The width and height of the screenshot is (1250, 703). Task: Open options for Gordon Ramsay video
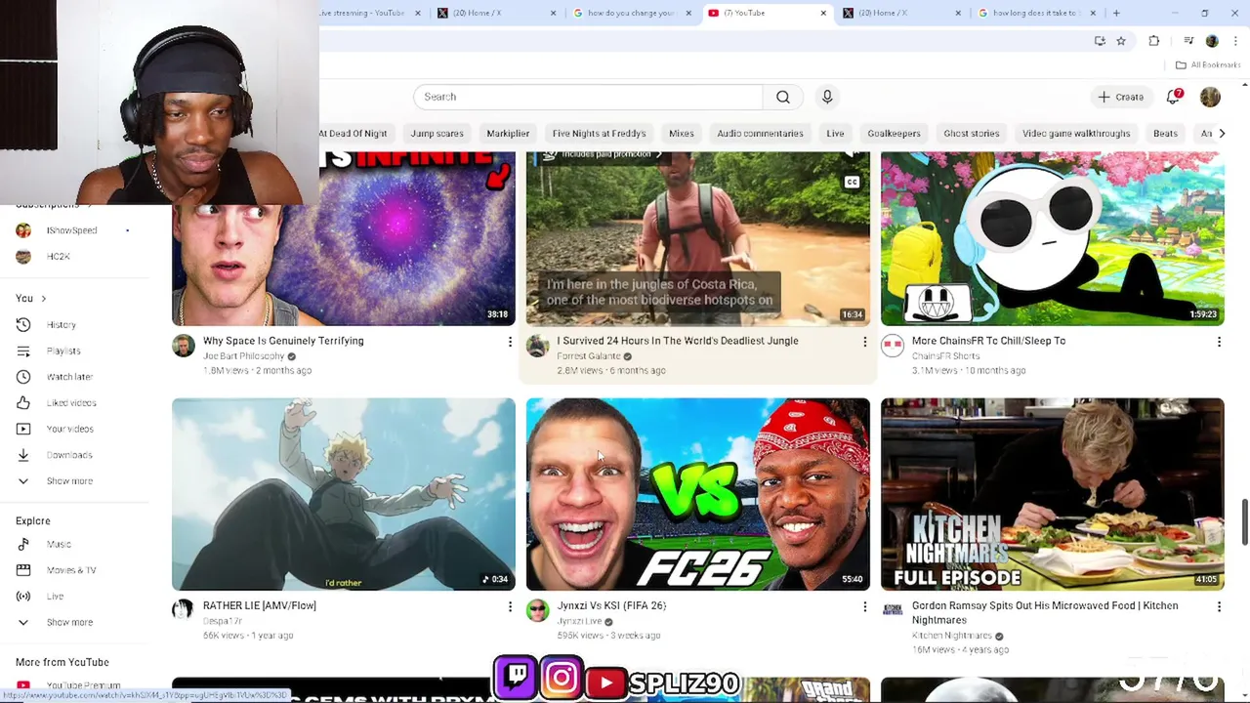1219,607
